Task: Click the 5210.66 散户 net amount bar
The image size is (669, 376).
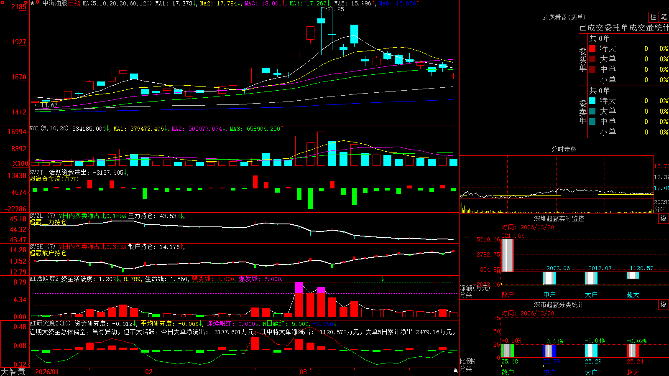Action: 507,255
